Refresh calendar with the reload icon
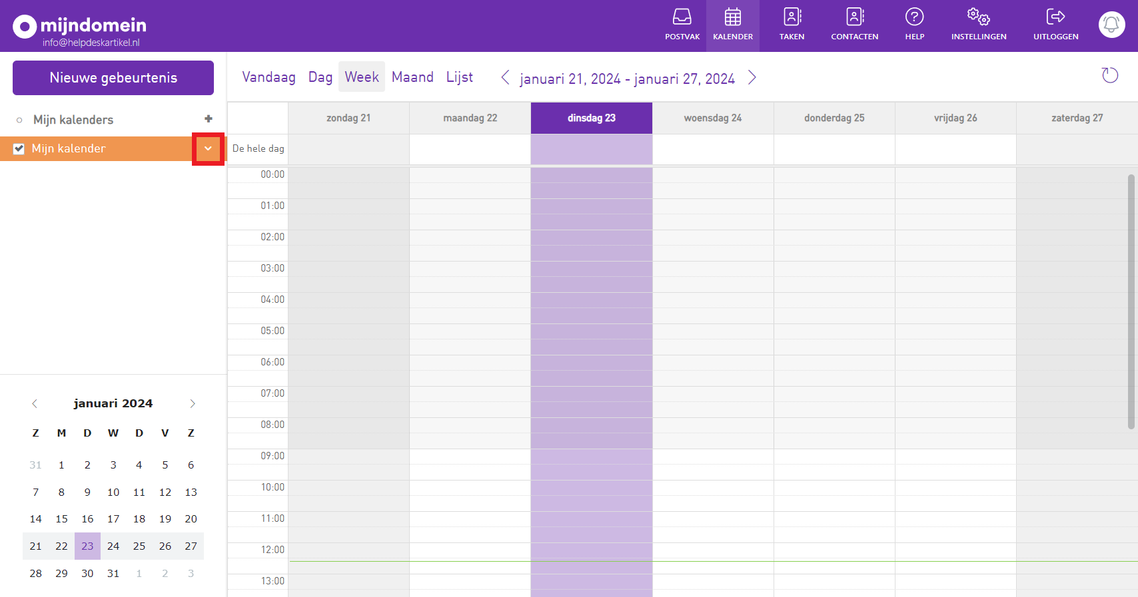 1109,76
